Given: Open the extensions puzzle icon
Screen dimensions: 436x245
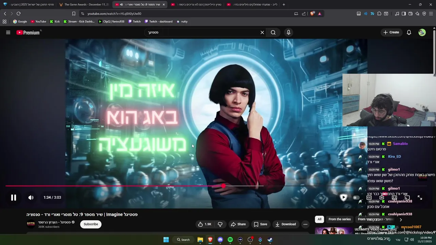Looking at the screenshot, I should (379, 14).
